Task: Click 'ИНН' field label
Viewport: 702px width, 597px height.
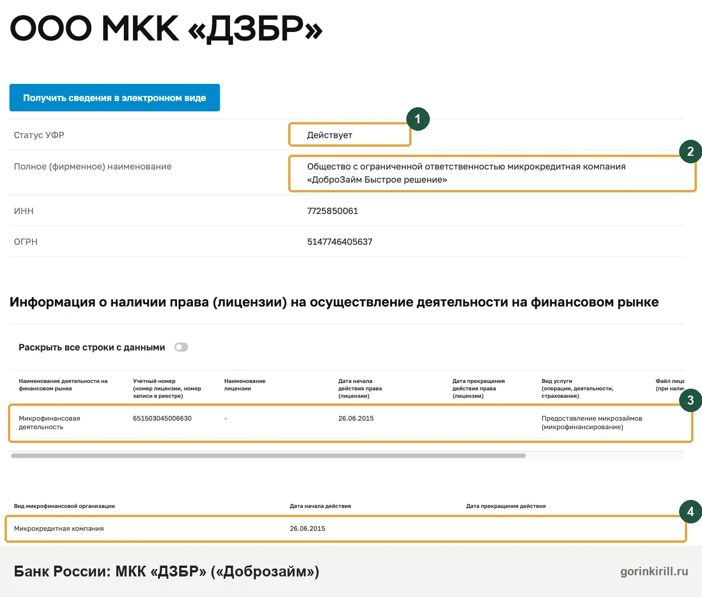Action: (x=24, y=211)
